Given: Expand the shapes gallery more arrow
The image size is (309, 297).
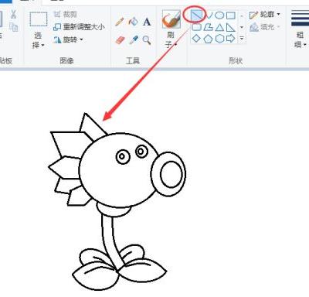Looking at the screenshot, I should [242, 39].
